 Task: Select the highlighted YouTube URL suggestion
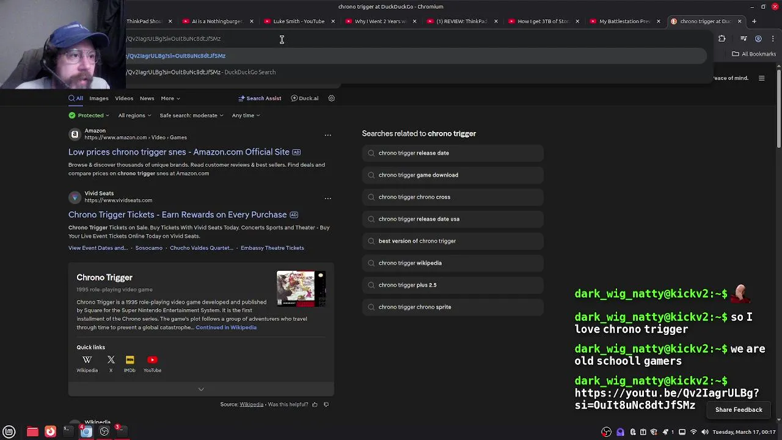point(415,56)
